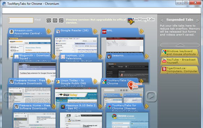
Task: Restore suspended TigerDirect.ca tab
Action: [180, 70]
